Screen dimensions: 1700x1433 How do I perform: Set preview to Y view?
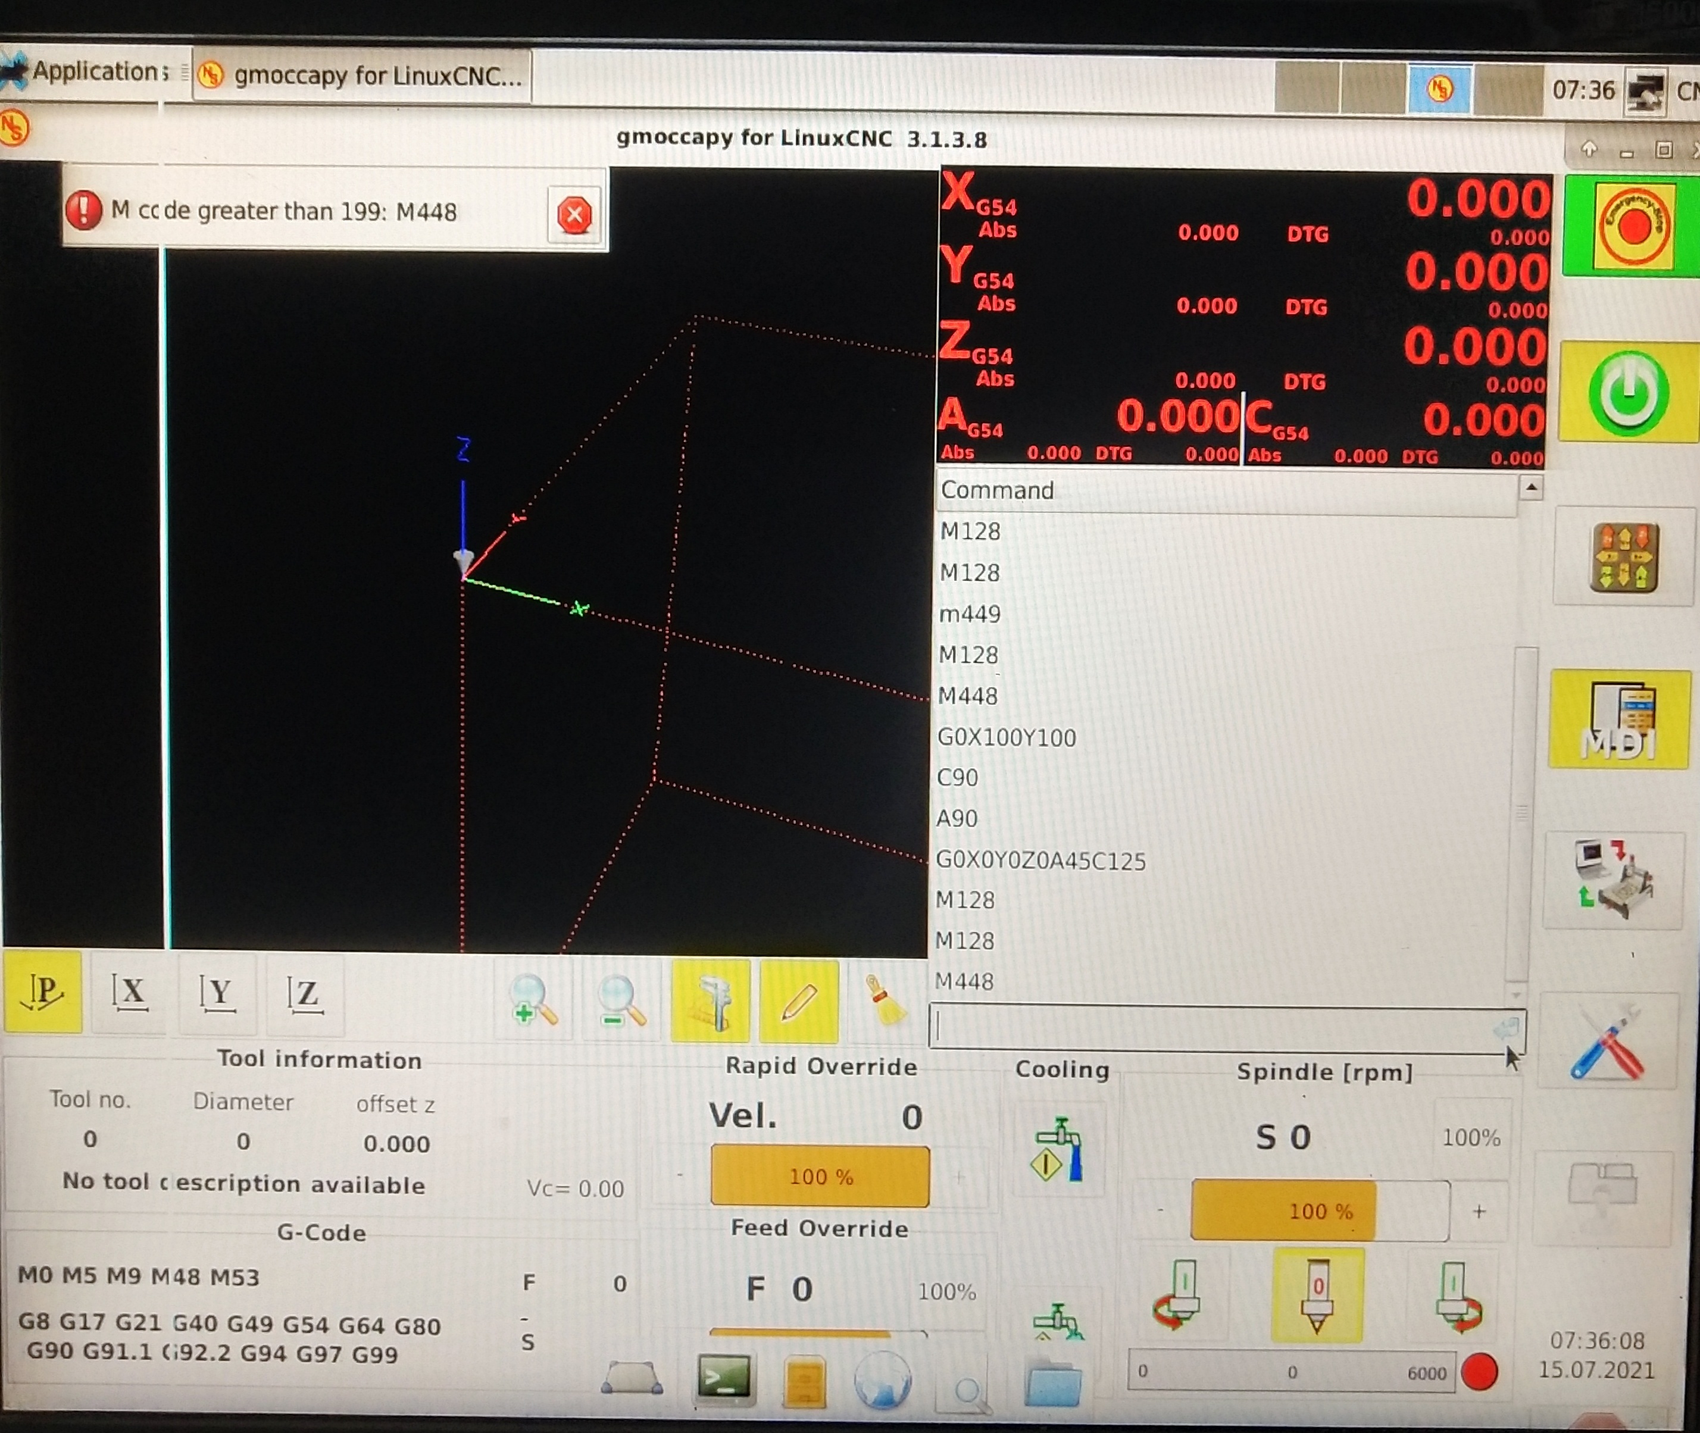(217, 995)
